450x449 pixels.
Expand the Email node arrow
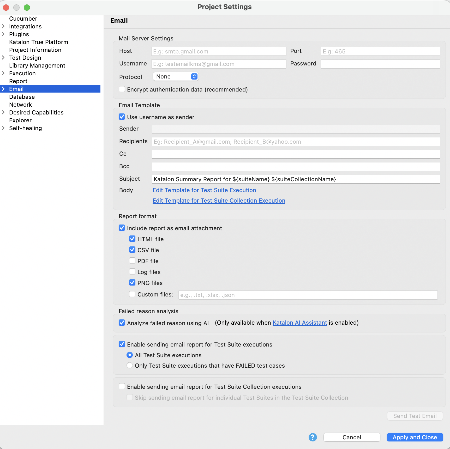pyautogui.click(x=3, y=89)
